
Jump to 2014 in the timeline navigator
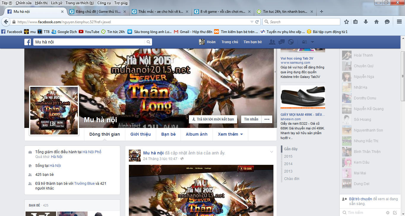[288, 164]
